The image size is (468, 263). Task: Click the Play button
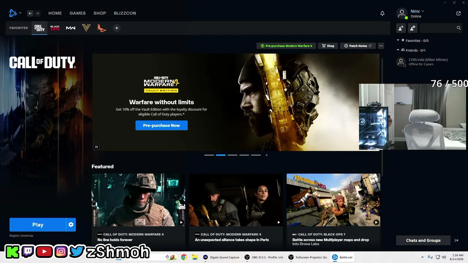pyautogui.click(x=38, y=225)
